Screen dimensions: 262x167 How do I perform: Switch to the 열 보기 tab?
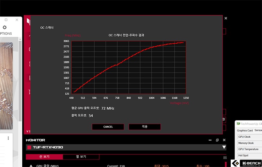pyautogui.click(x=81, y=156)
